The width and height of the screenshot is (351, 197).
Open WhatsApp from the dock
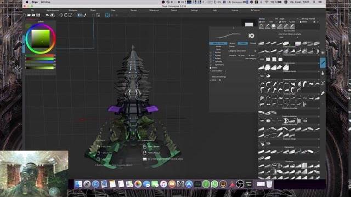point(214,184)
